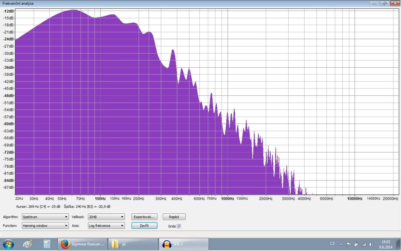Screen dimensions: 401x251
Task: Click the 20000Hz axis label
Action: click(x=390, y=199)
